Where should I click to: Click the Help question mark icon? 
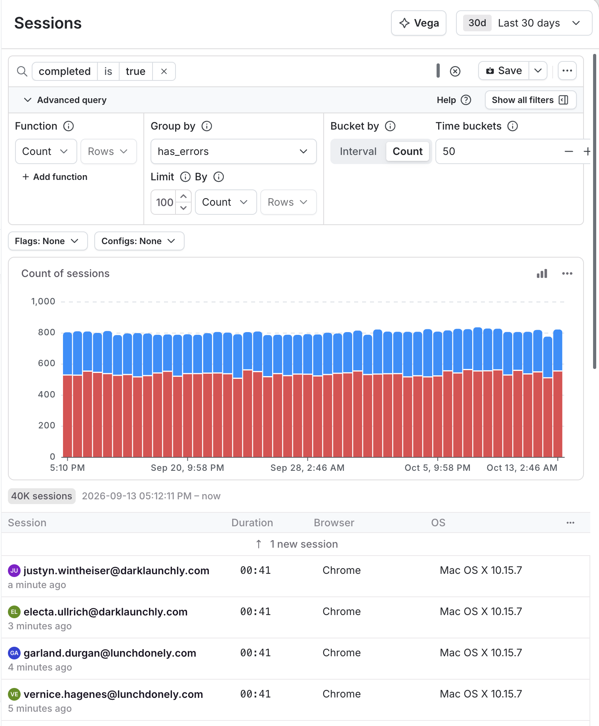[466, 100]
